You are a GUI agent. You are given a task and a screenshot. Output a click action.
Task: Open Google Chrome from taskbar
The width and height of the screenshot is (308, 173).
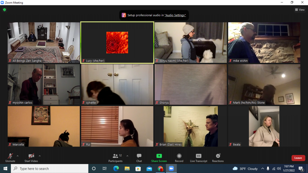pos(160,168)
